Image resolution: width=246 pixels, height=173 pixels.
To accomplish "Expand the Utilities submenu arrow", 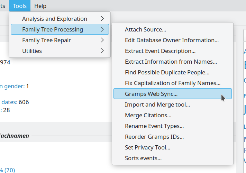I will click(102, 51).
